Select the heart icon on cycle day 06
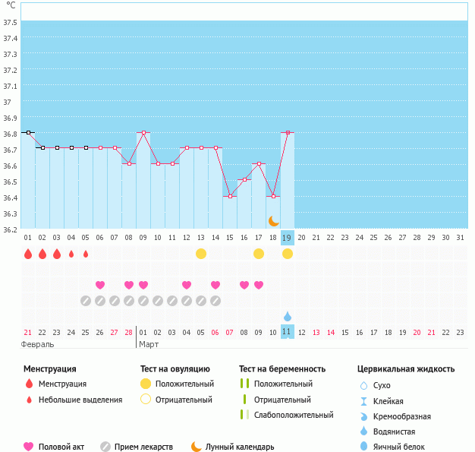Image resolution: width=475 pixels, height=452 pixels. coord(100,285)
